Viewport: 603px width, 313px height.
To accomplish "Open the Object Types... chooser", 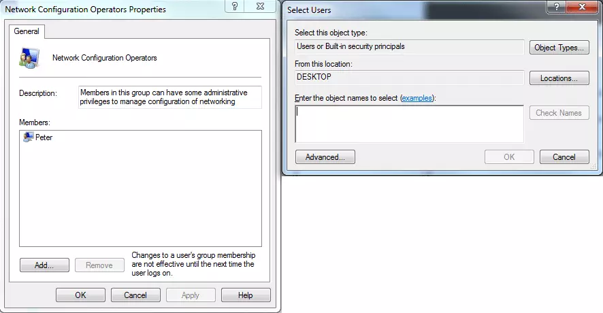I will click(559, 48).
